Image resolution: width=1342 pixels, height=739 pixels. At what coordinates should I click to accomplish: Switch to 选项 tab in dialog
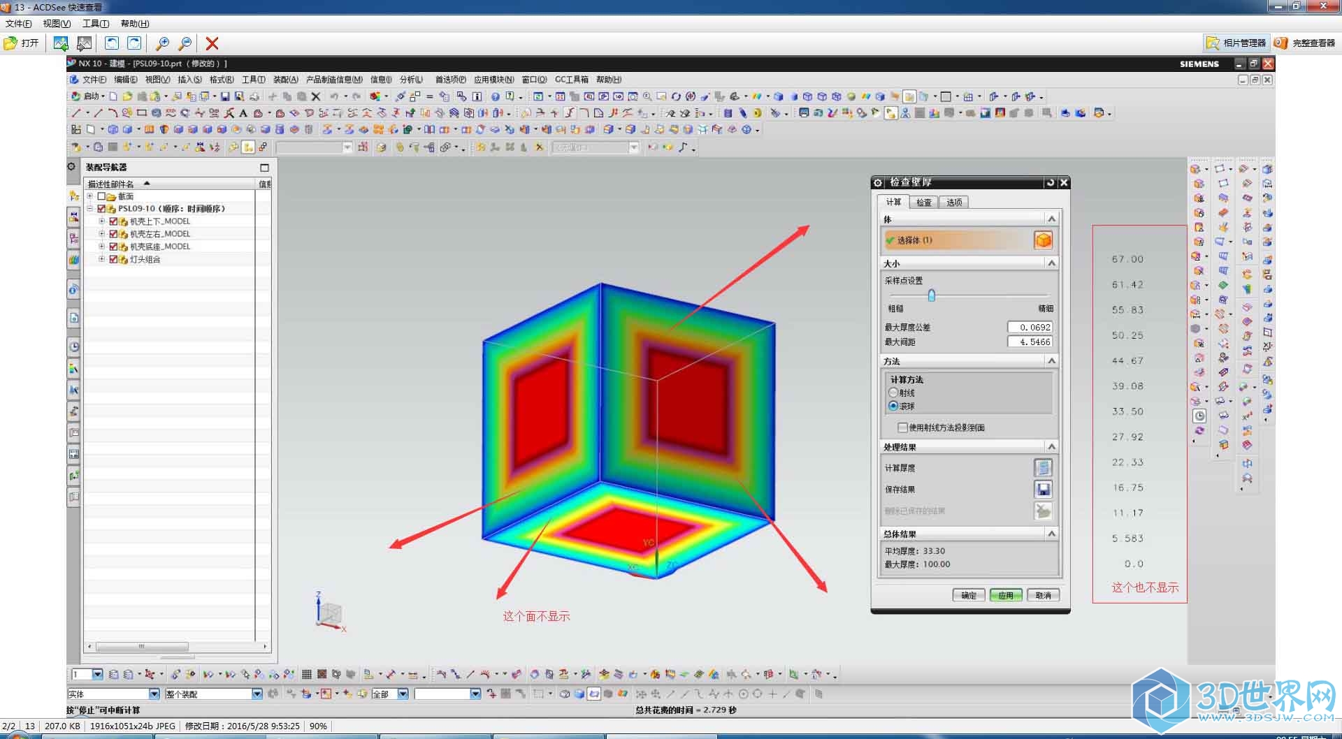pyautogui.click(x=954, y=203)
